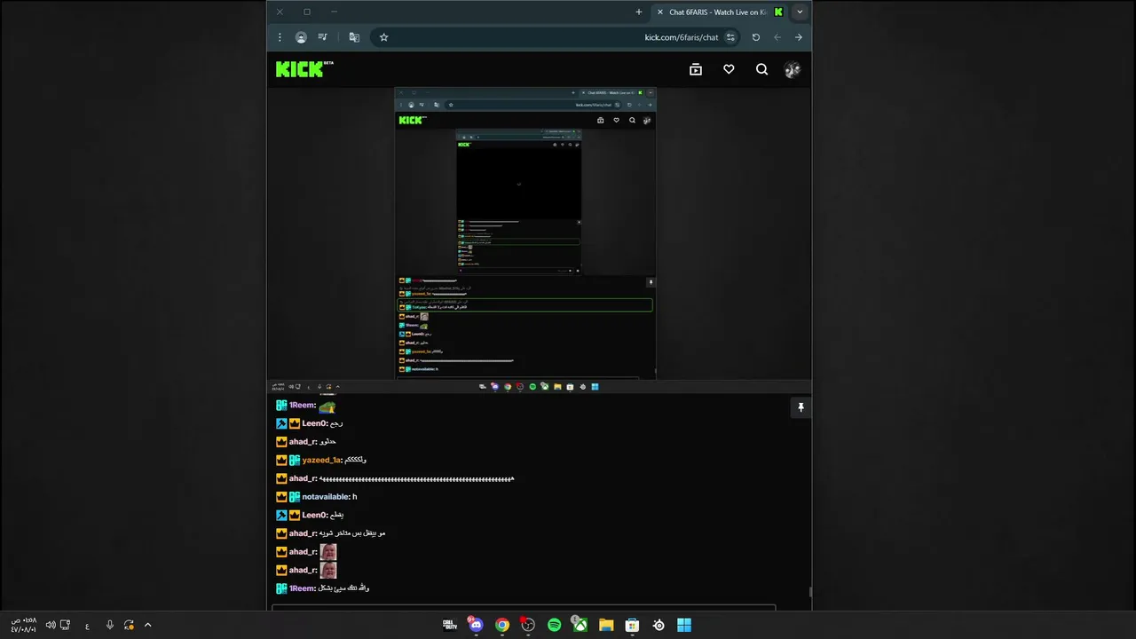Click ahad_r's long repeated-character message

(x=417, y=479)
